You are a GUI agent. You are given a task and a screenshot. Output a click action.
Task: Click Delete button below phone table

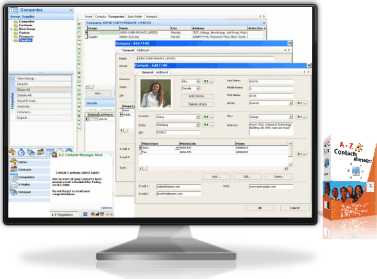pyautogui.click(x=278, y=177)
